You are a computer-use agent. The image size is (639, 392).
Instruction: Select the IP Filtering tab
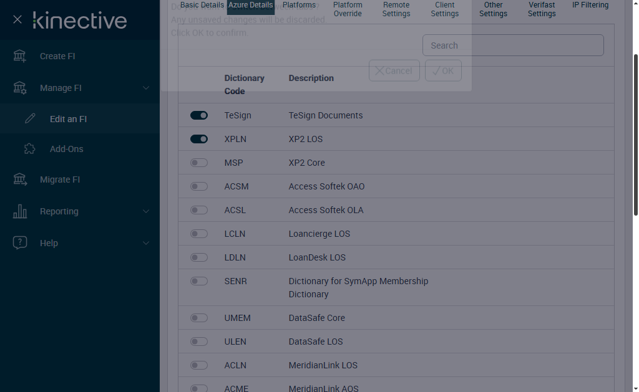(590, 5)
